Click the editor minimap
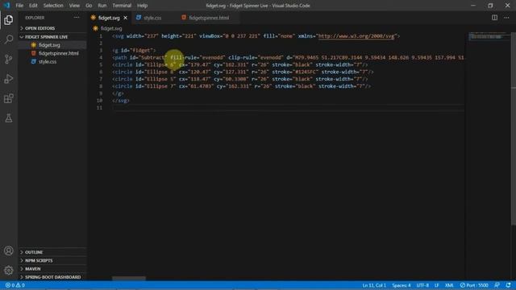The width and height of the screenshot is (516, 290). point(489,36)
